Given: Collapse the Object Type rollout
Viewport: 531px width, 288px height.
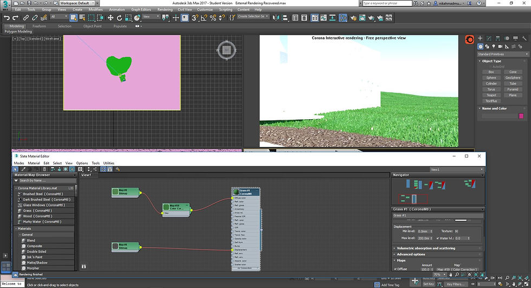Looking at the screenshot, I should [491, 61].
